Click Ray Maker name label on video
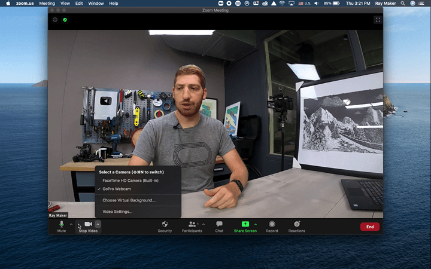The height and width of the screenshot is (269, 431). (x=58, y=215)
